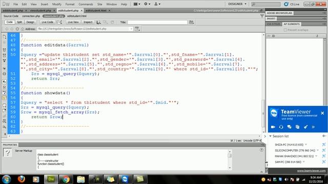Close the editstudent.php document tab
The image size is (328, 184).
point(81,10)
